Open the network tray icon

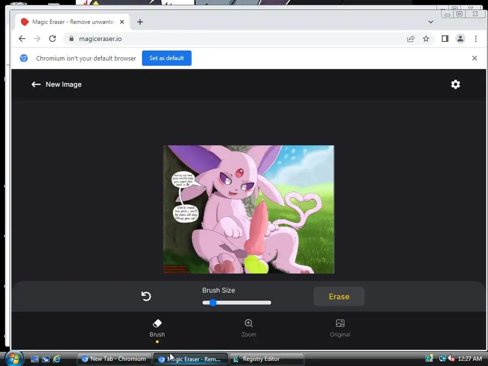[x=442, y=359]
